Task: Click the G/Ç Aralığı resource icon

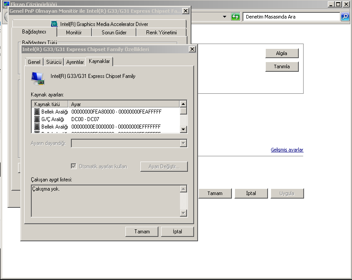Action: click(x=37, y=119)
